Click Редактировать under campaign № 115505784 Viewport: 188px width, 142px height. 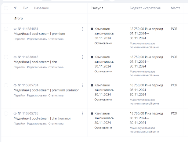37,95
